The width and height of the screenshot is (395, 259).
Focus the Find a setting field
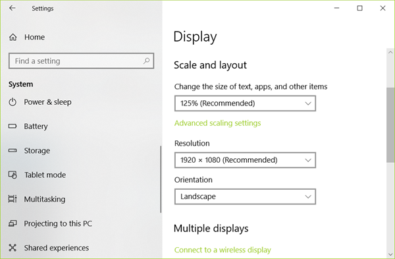pyautogui.click(x=81, y=61)
